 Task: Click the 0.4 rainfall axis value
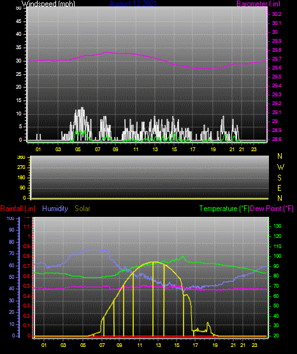click(x=27, y=296)
